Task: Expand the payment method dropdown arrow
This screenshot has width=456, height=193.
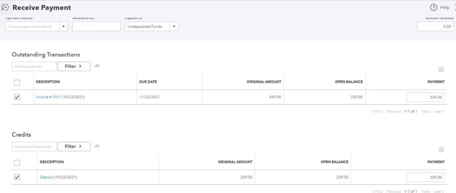Action: [x=63, y=27]
